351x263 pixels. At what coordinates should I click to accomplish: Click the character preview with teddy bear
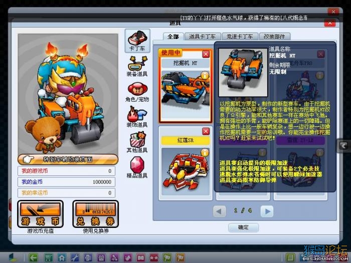68,94
